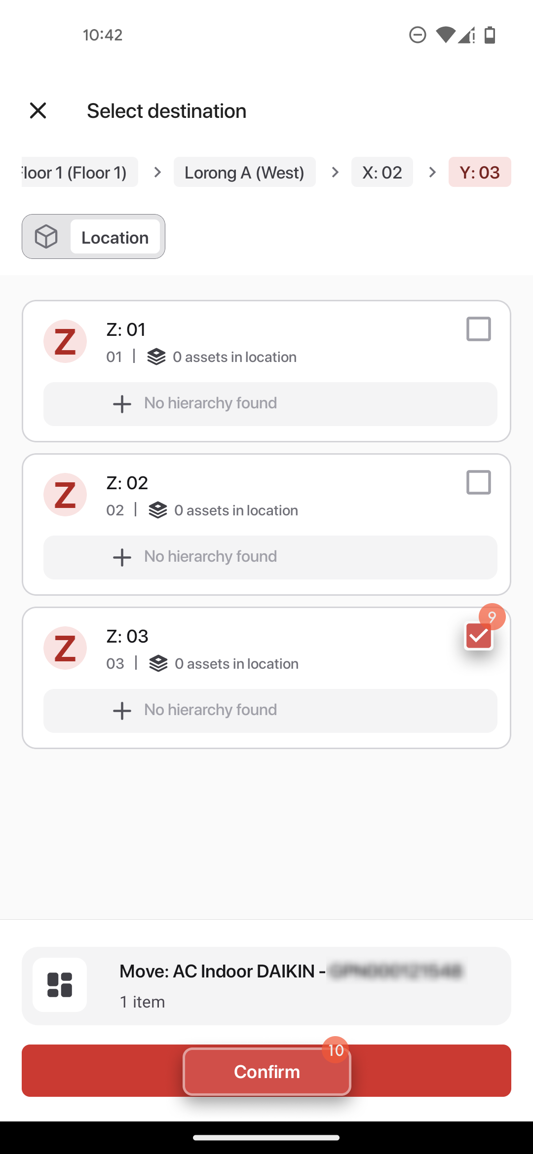Image resolution: width=533 pixels, height=1154 pixels.
Task: Close the Select destination screen
Action: pos(38,110)
